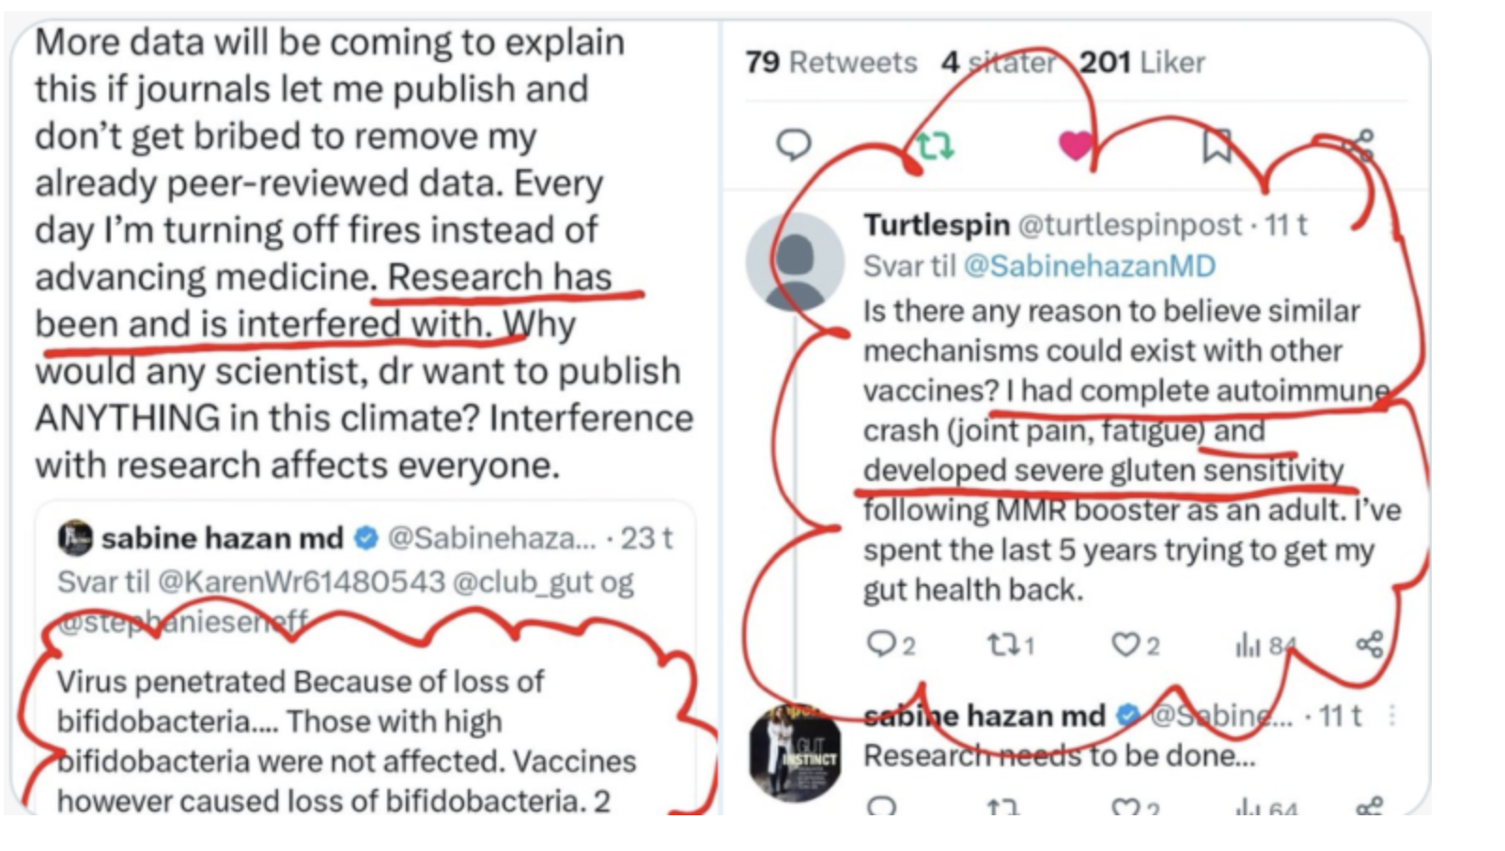
Task: Reply to the main tweet with the speech bubble icon
Action: click(793, 145)
